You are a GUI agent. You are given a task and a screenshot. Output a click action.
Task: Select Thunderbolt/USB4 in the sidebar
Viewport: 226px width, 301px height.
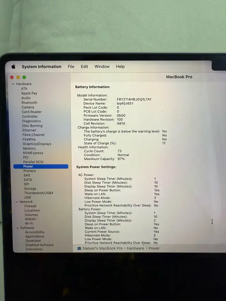coord(38,193)
